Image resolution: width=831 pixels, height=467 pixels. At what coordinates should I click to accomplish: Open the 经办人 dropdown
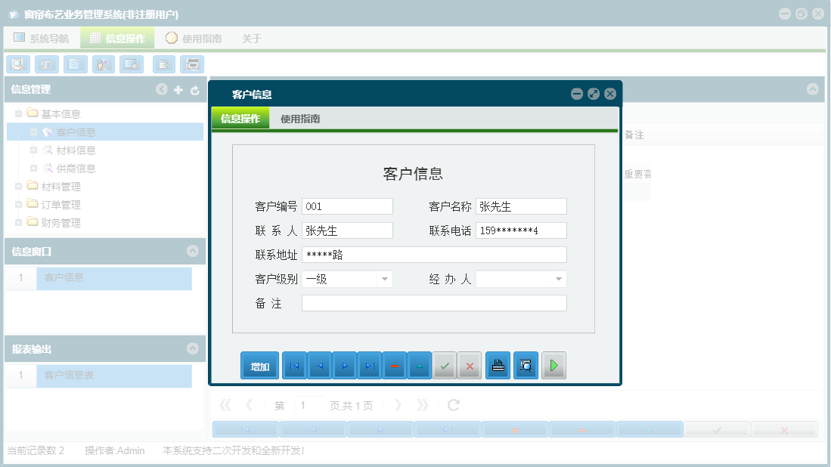click(x=558, y=279)
